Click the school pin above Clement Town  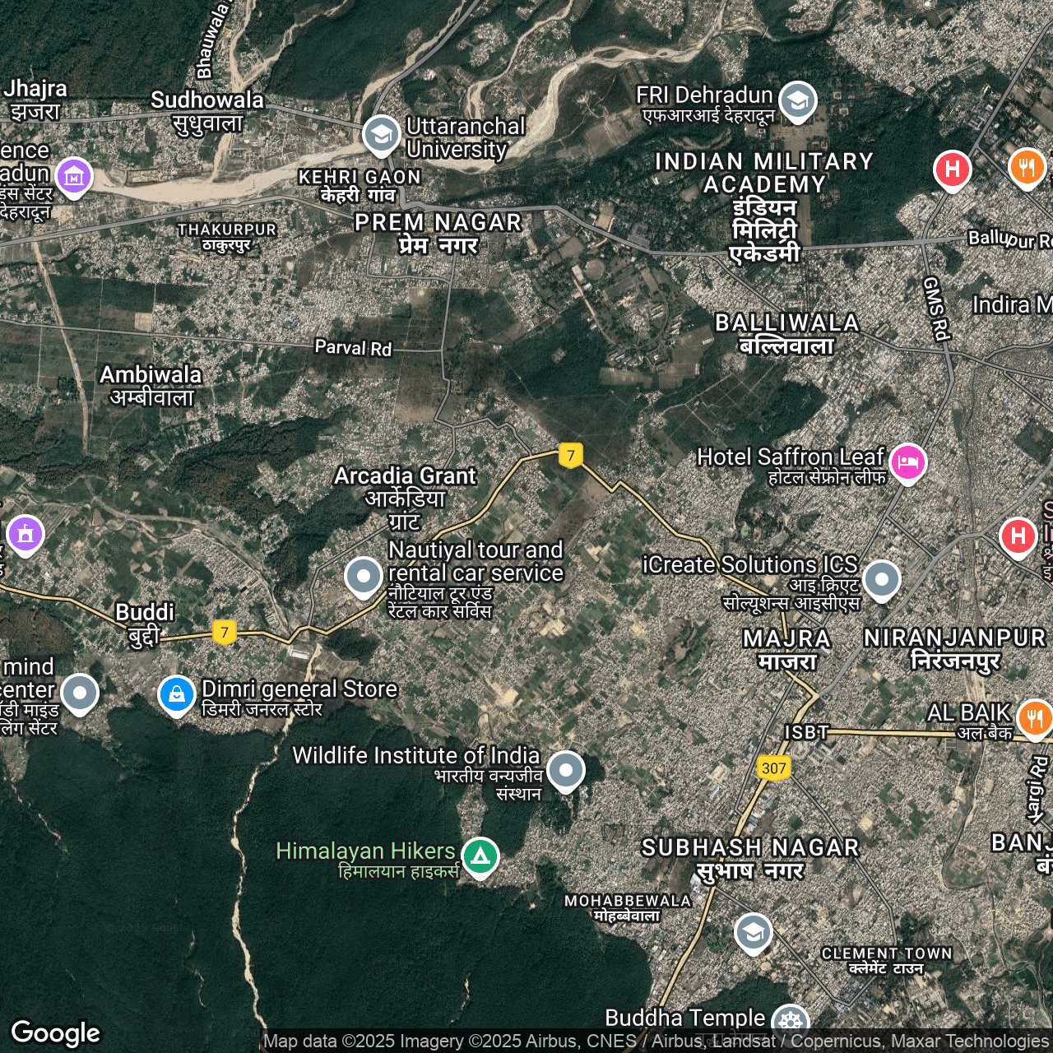pos(753,932)
